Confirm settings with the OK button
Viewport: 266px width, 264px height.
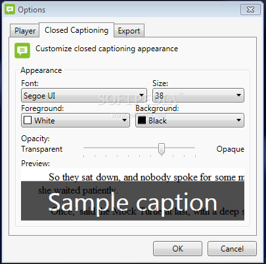point(177,249)
